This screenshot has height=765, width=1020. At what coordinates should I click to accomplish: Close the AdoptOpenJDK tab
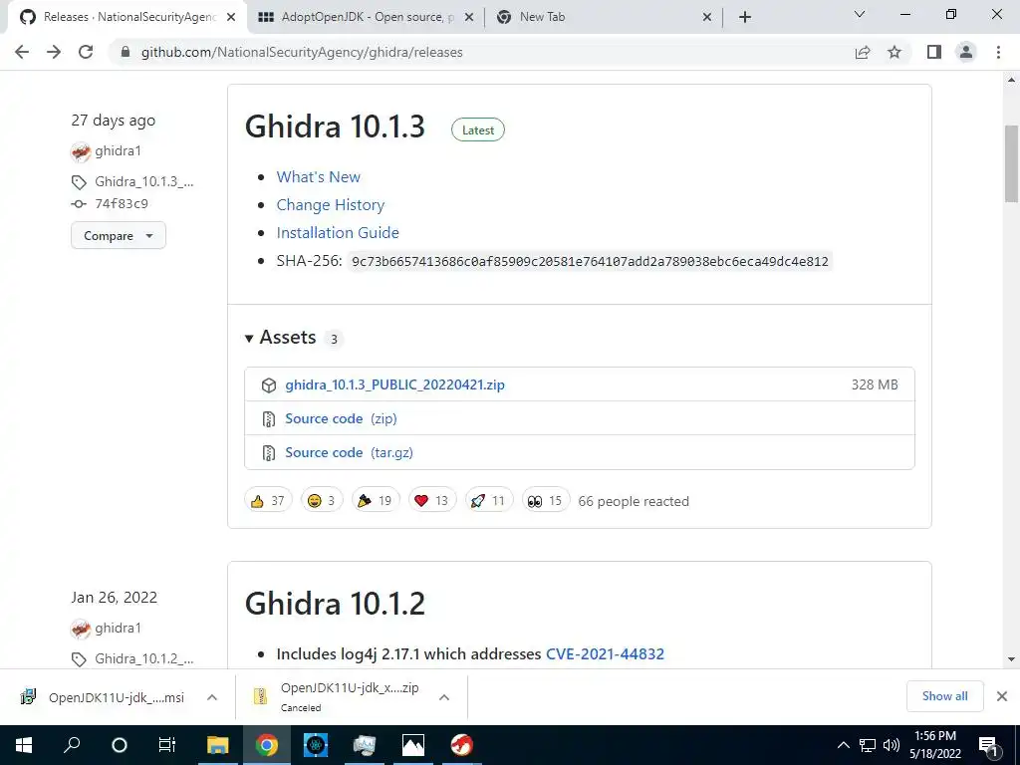click(469, 18)
